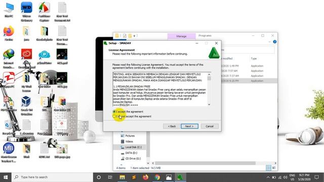Open Photos app icon on taskbar
Viewport: 324px width, 182px height.
pyautogui.click(x=169, y=177)
